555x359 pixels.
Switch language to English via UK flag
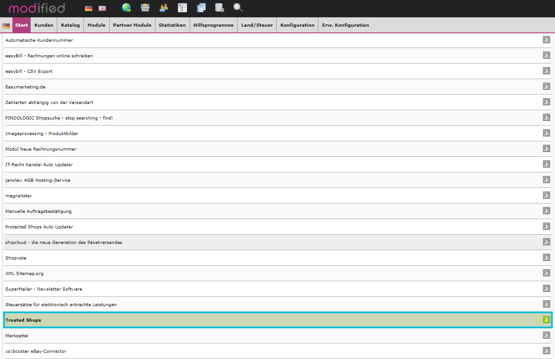point(102,8)
